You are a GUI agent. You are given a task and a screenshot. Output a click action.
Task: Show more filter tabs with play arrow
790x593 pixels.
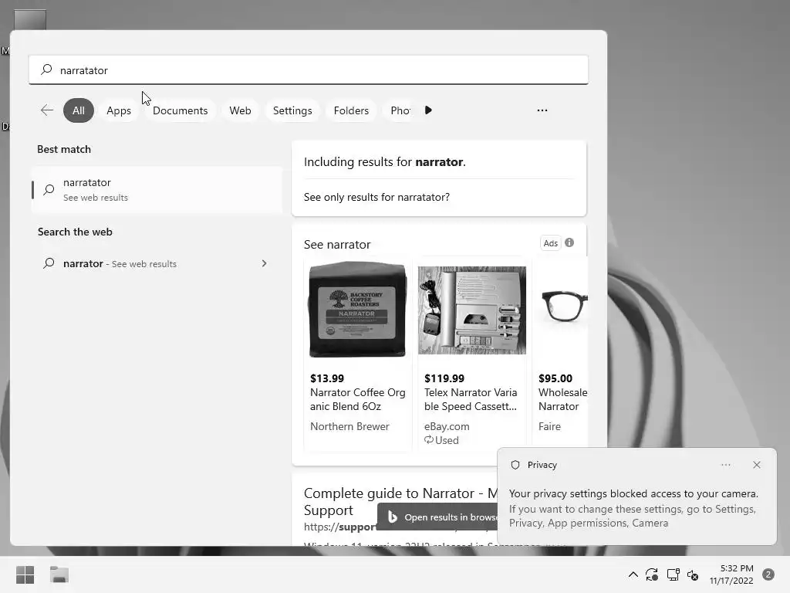pos(428,110)
